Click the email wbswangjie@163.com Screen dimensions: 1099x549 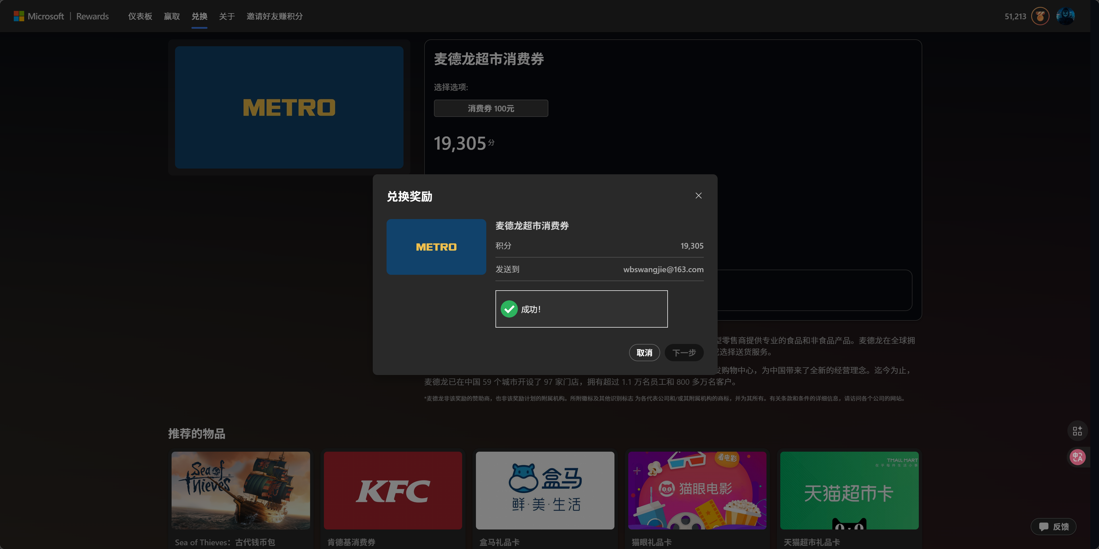663,269
